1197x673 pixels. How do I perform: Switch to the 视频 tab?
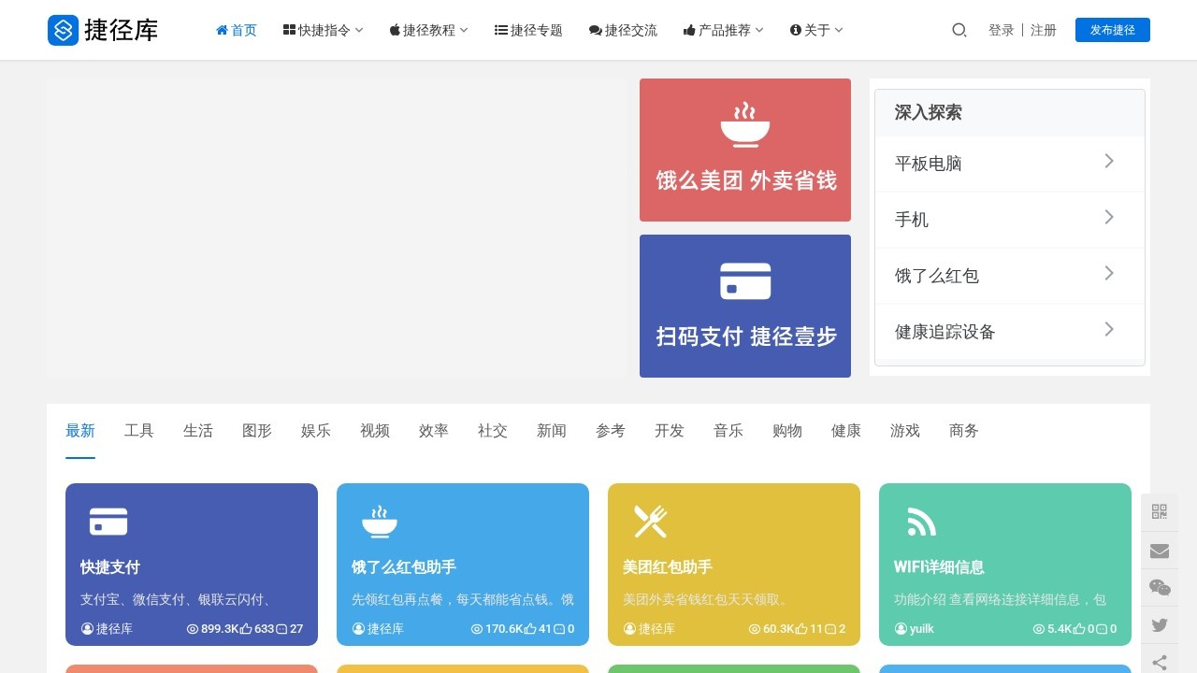pos(375,431)
